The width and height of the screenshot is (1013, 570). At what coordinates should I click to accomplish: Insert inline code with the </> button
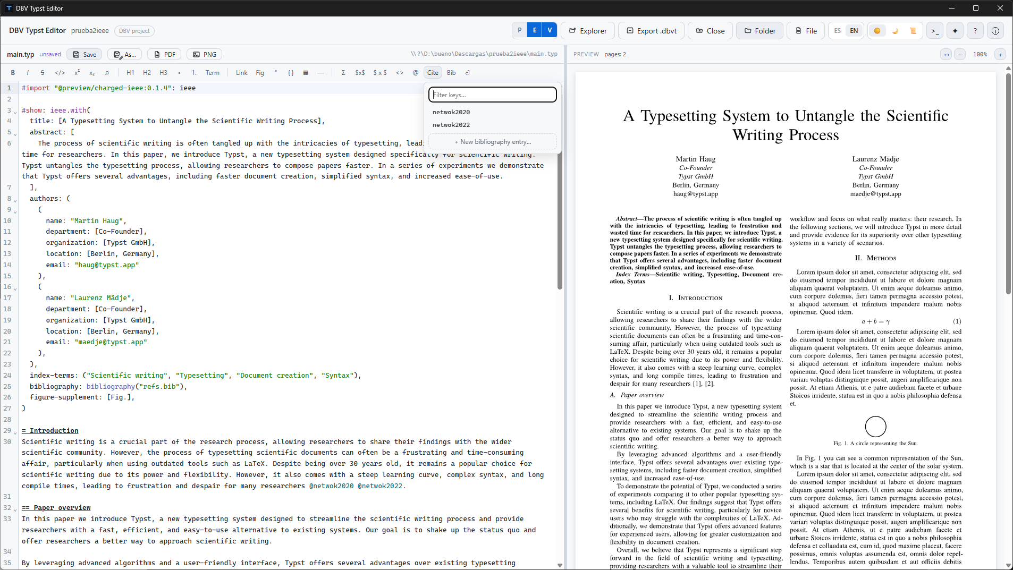click(x=60, y=73)
